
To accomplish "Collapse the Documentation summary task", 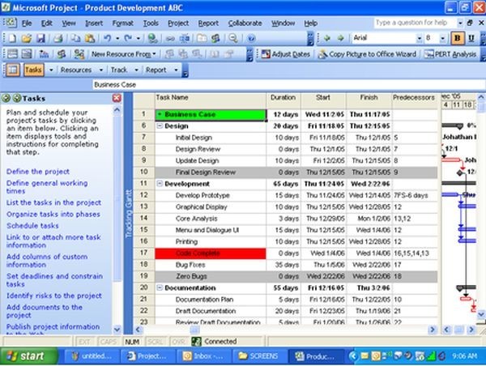I will 160,288.
